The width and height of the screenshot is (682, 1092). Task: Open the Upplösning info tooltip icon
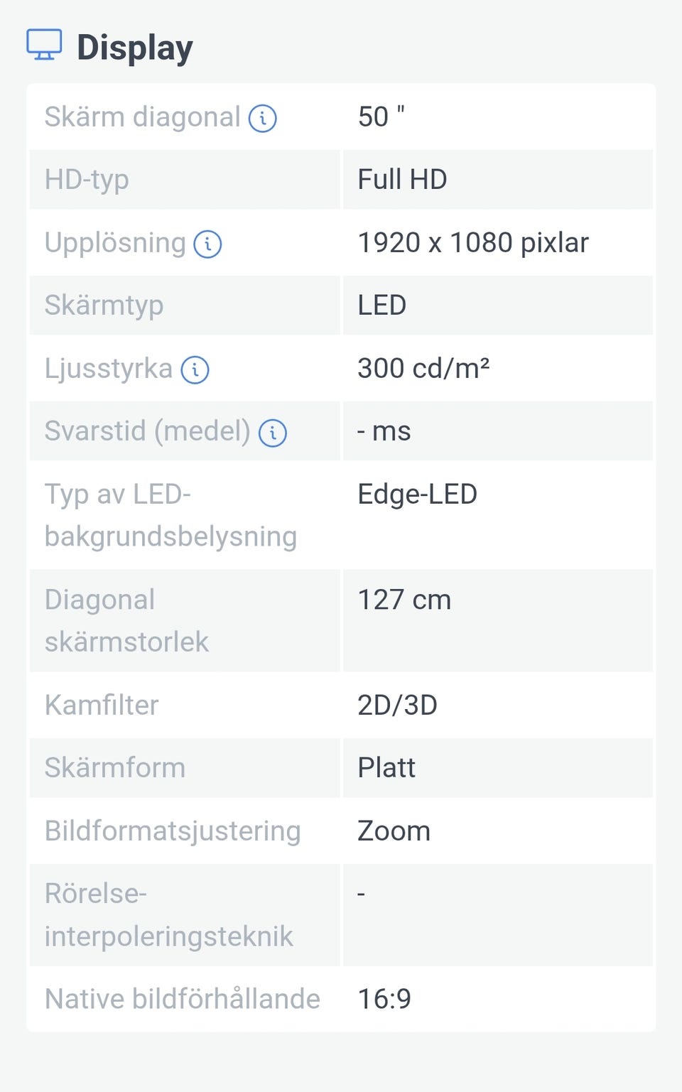(x=207, y=244)
